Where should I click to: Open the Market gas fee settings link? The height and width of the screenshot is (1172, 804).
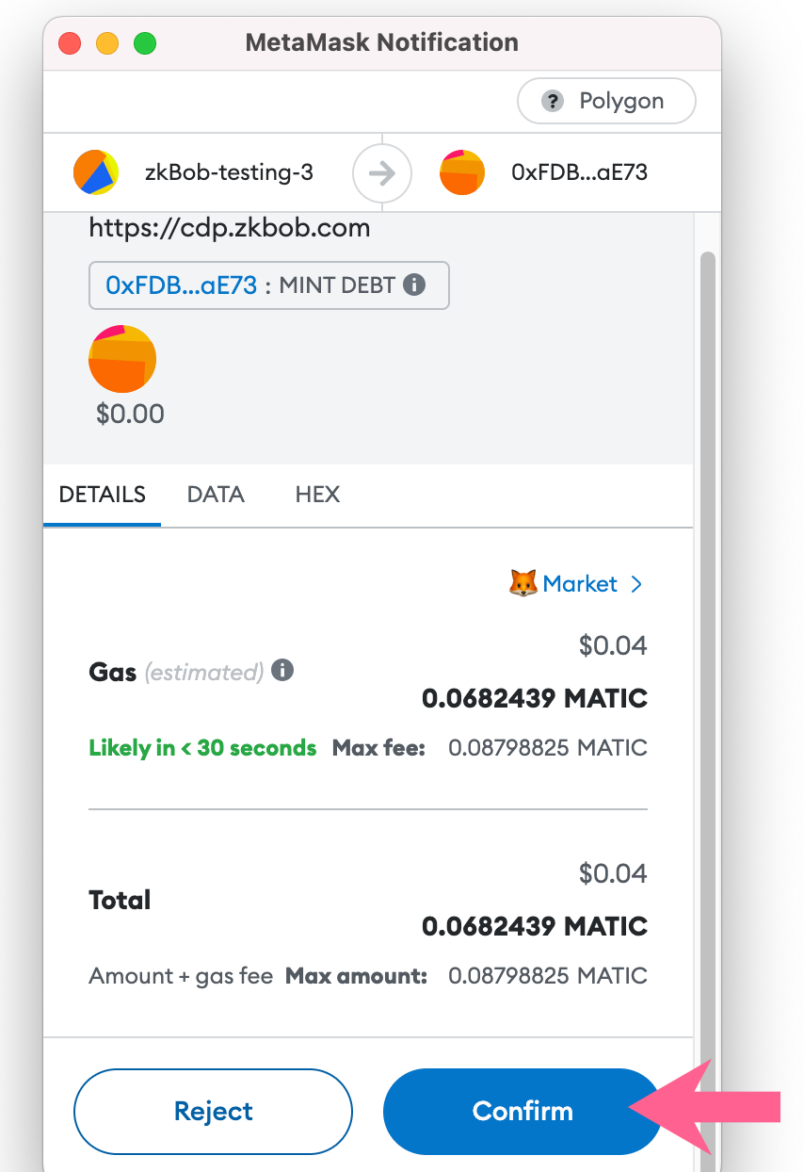[x=580, y=584]
